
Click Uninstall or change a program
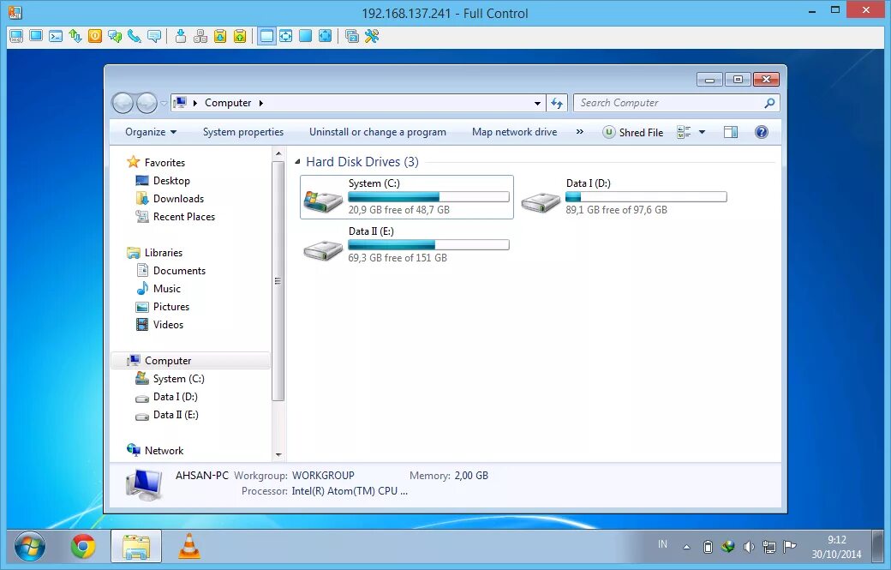tap(377, 132)
